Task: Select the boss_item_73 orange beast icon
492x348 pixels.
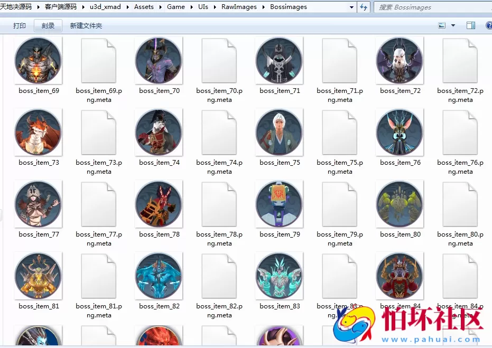Action: 38,132
